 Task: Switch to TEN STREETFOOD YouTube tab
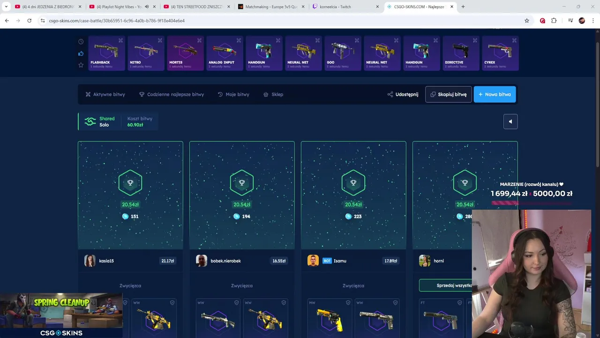(197, 7)
